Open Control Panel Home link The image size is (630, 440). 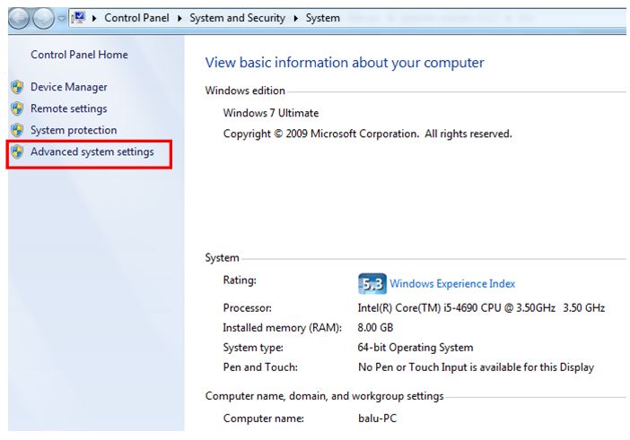point(79,55)
